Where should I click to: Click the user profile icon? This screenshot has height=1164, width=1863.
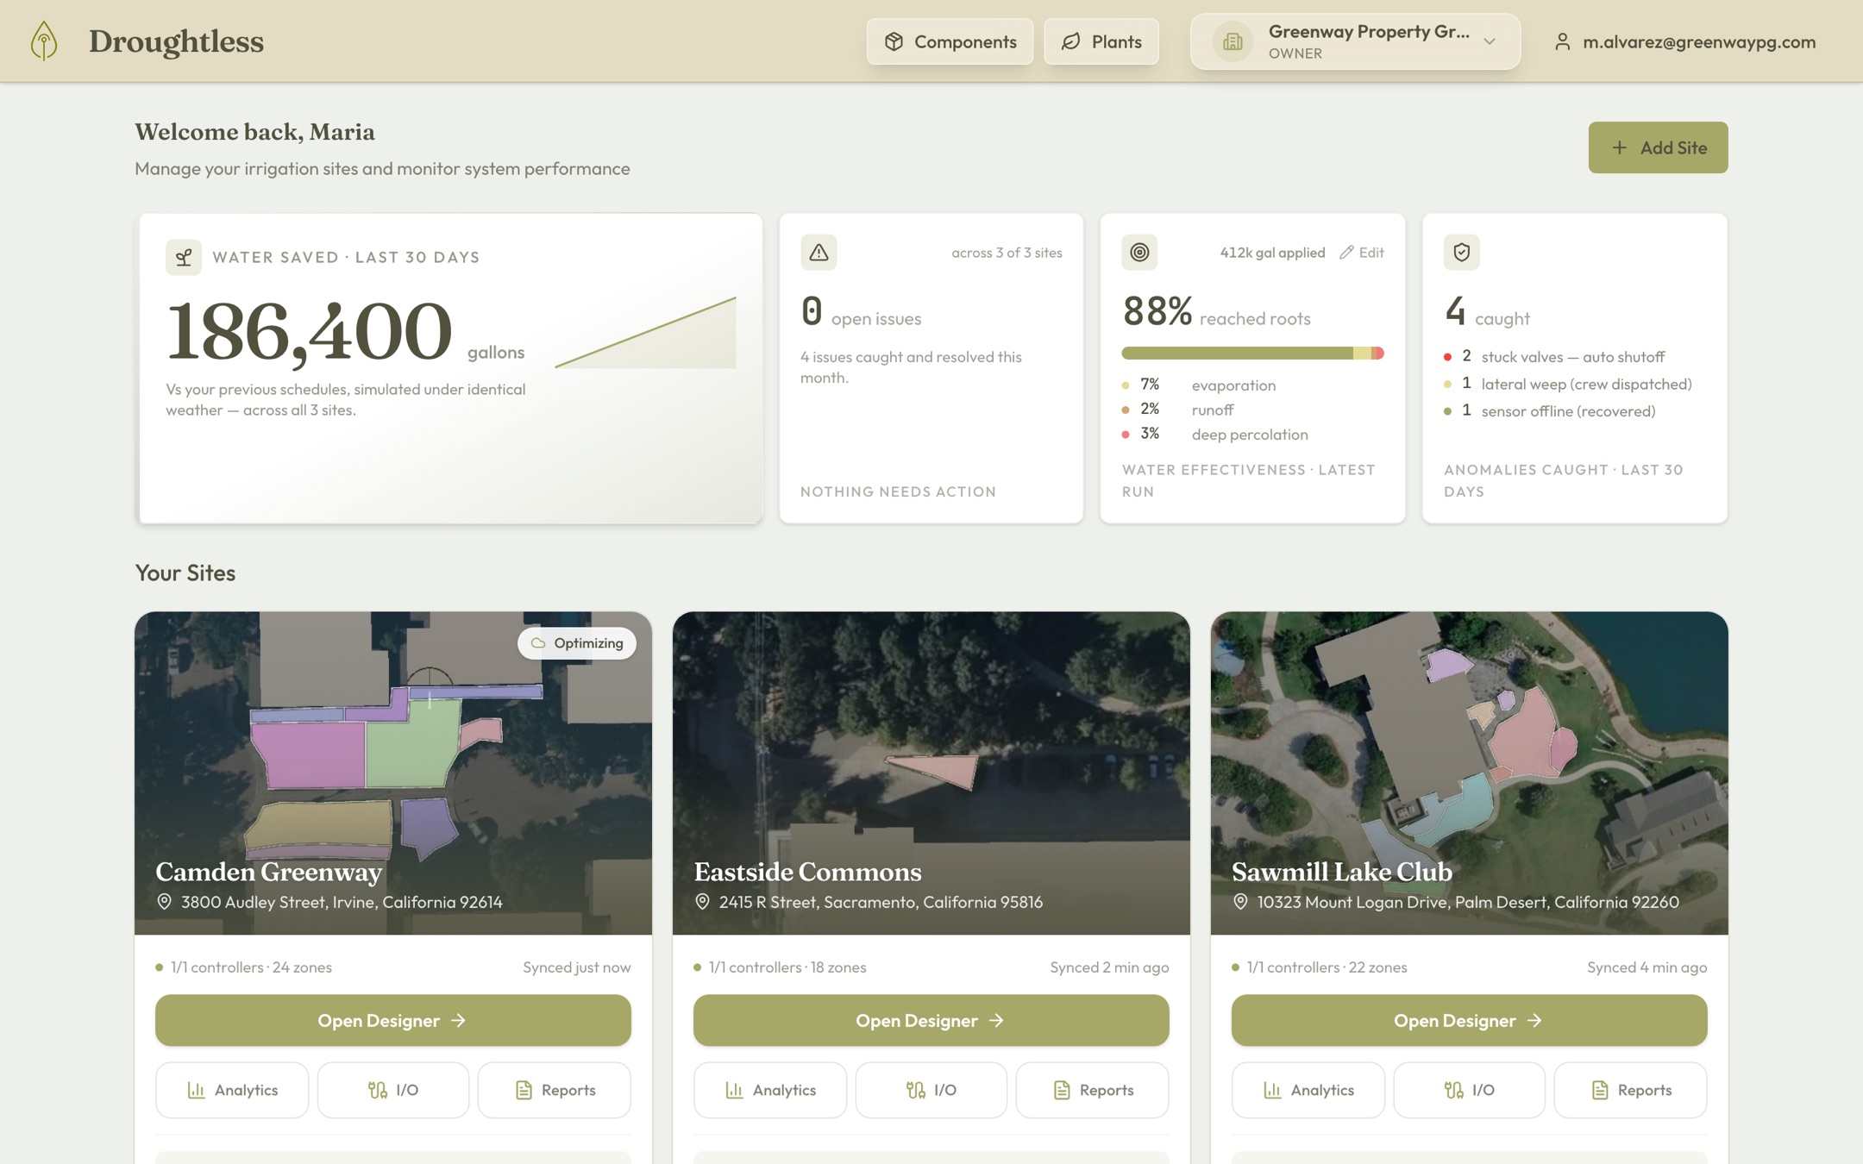(x=1562, y=41)
